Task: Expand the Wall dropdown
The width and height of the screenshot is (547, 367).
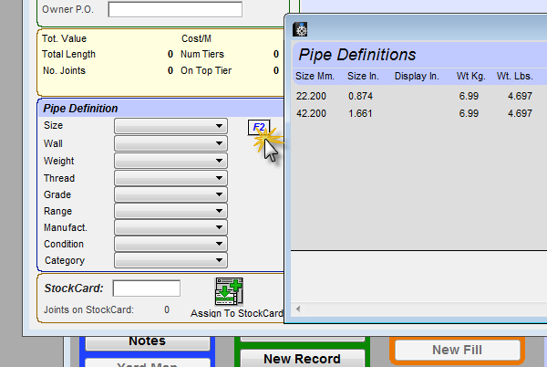Action: coord(170,144)
